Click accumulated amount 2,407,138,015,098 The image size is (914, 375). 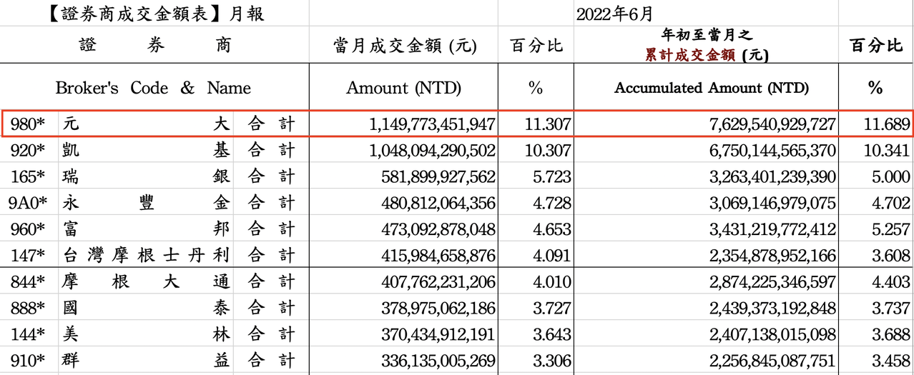point(773,335)
